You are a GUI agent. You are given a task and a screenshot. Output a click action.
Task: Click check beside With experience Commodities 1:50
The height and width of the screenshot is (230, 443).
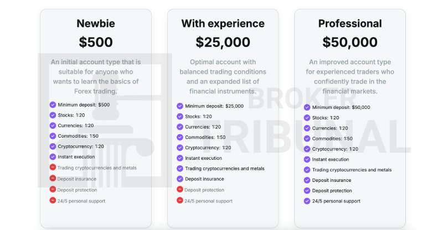click(x=180, y=137)
